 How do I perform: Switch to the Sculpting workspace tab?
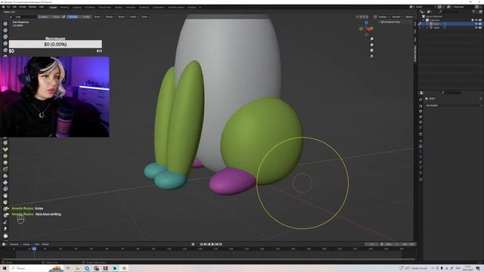(77, 7)
